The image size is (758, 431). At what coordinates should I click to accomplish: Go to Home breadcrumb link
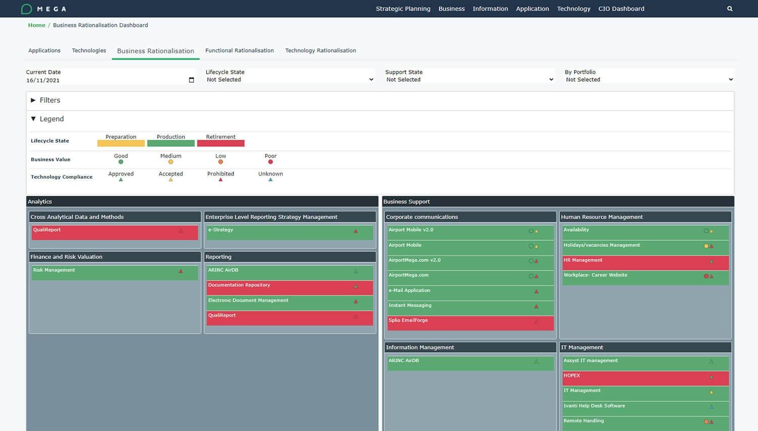click(36, 25)
